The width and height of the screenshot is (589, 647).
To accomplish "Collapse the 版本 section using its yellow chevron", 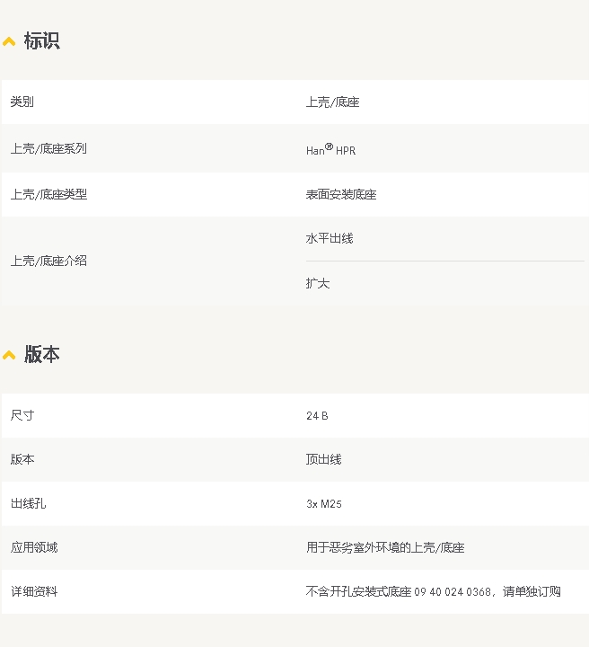I will [x=9, y=356].
